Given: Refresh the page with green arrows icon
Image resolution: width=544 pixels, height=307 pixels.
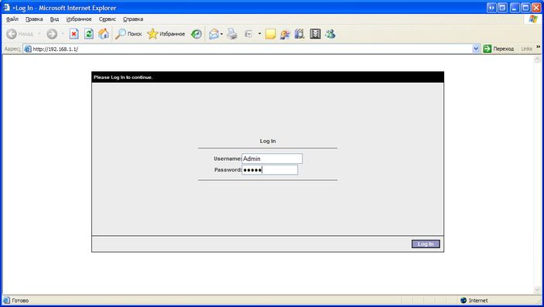Looking at the screenshot, I should tap(89, 34).
